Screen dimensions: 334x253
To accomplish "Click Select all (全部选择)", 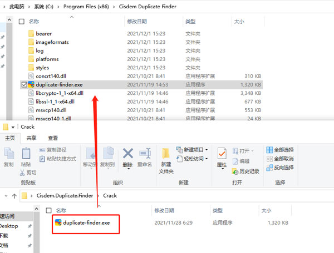I will 280,150.
